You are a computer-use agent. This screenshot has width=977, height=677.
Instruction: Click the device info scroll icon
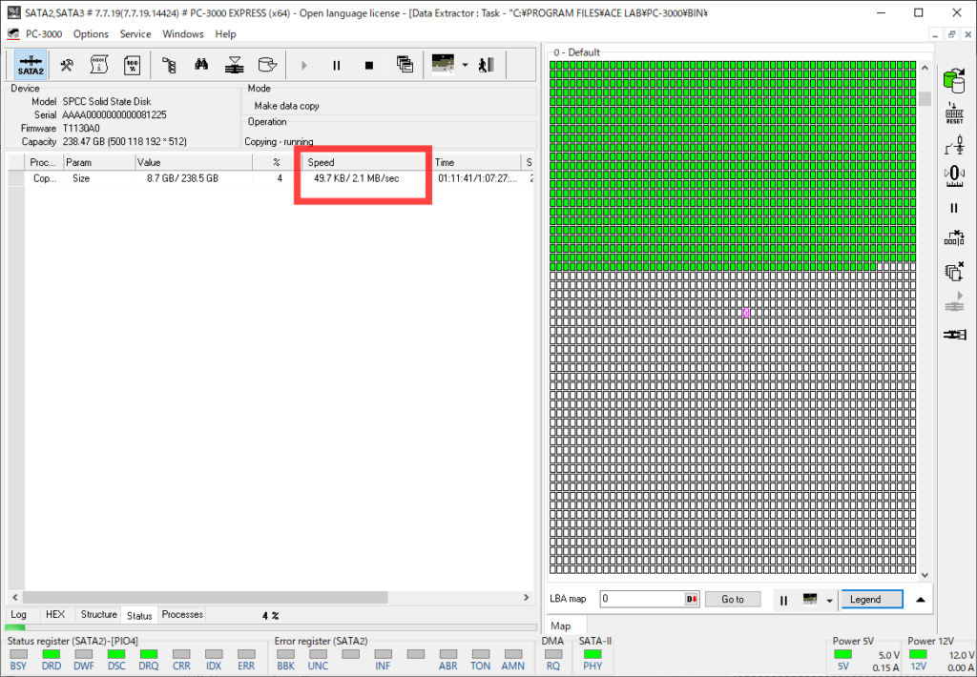(99, 65)
